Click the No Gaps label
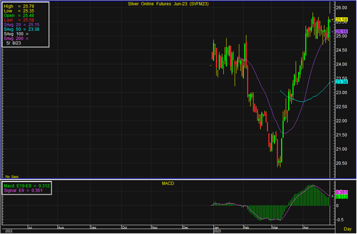This screenshot has height=234, width=357. [11, 177]
